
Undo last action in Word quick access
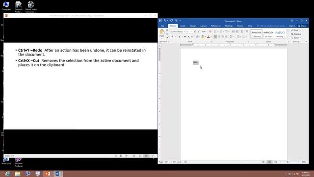pos(165,21)
